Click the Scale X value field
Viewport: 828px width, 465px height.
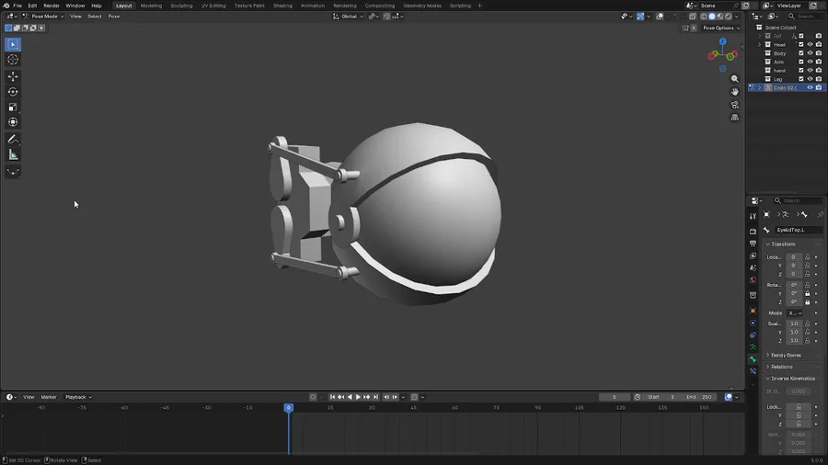[x=794, y=323]
